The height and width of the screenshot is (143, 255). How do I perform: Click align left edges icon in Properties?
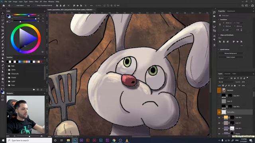tap(220, 42)
